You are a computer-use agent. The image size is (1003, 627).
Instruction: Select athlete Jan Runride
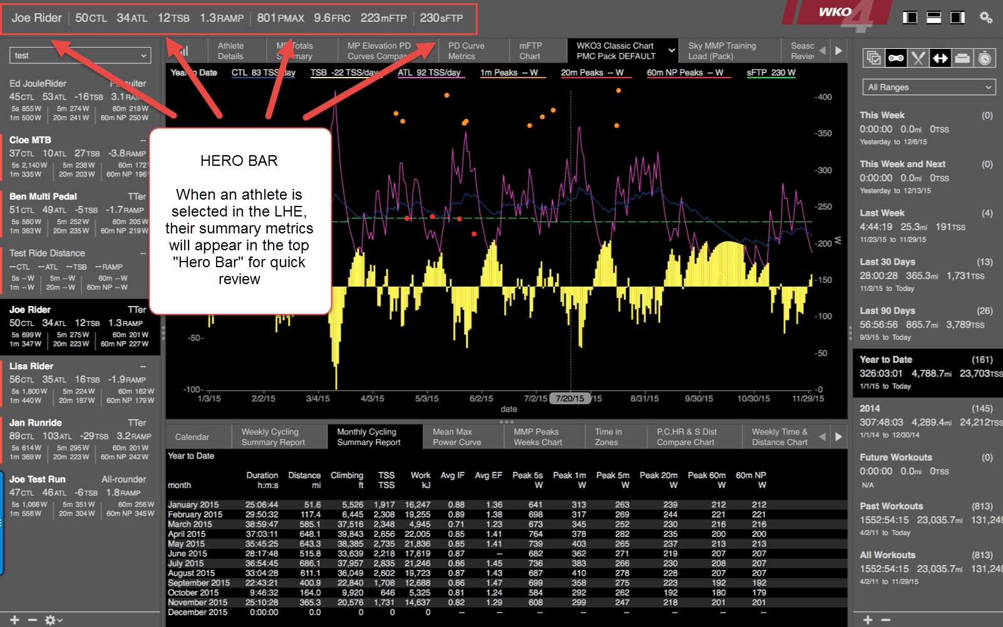click(x=80, y=440)
